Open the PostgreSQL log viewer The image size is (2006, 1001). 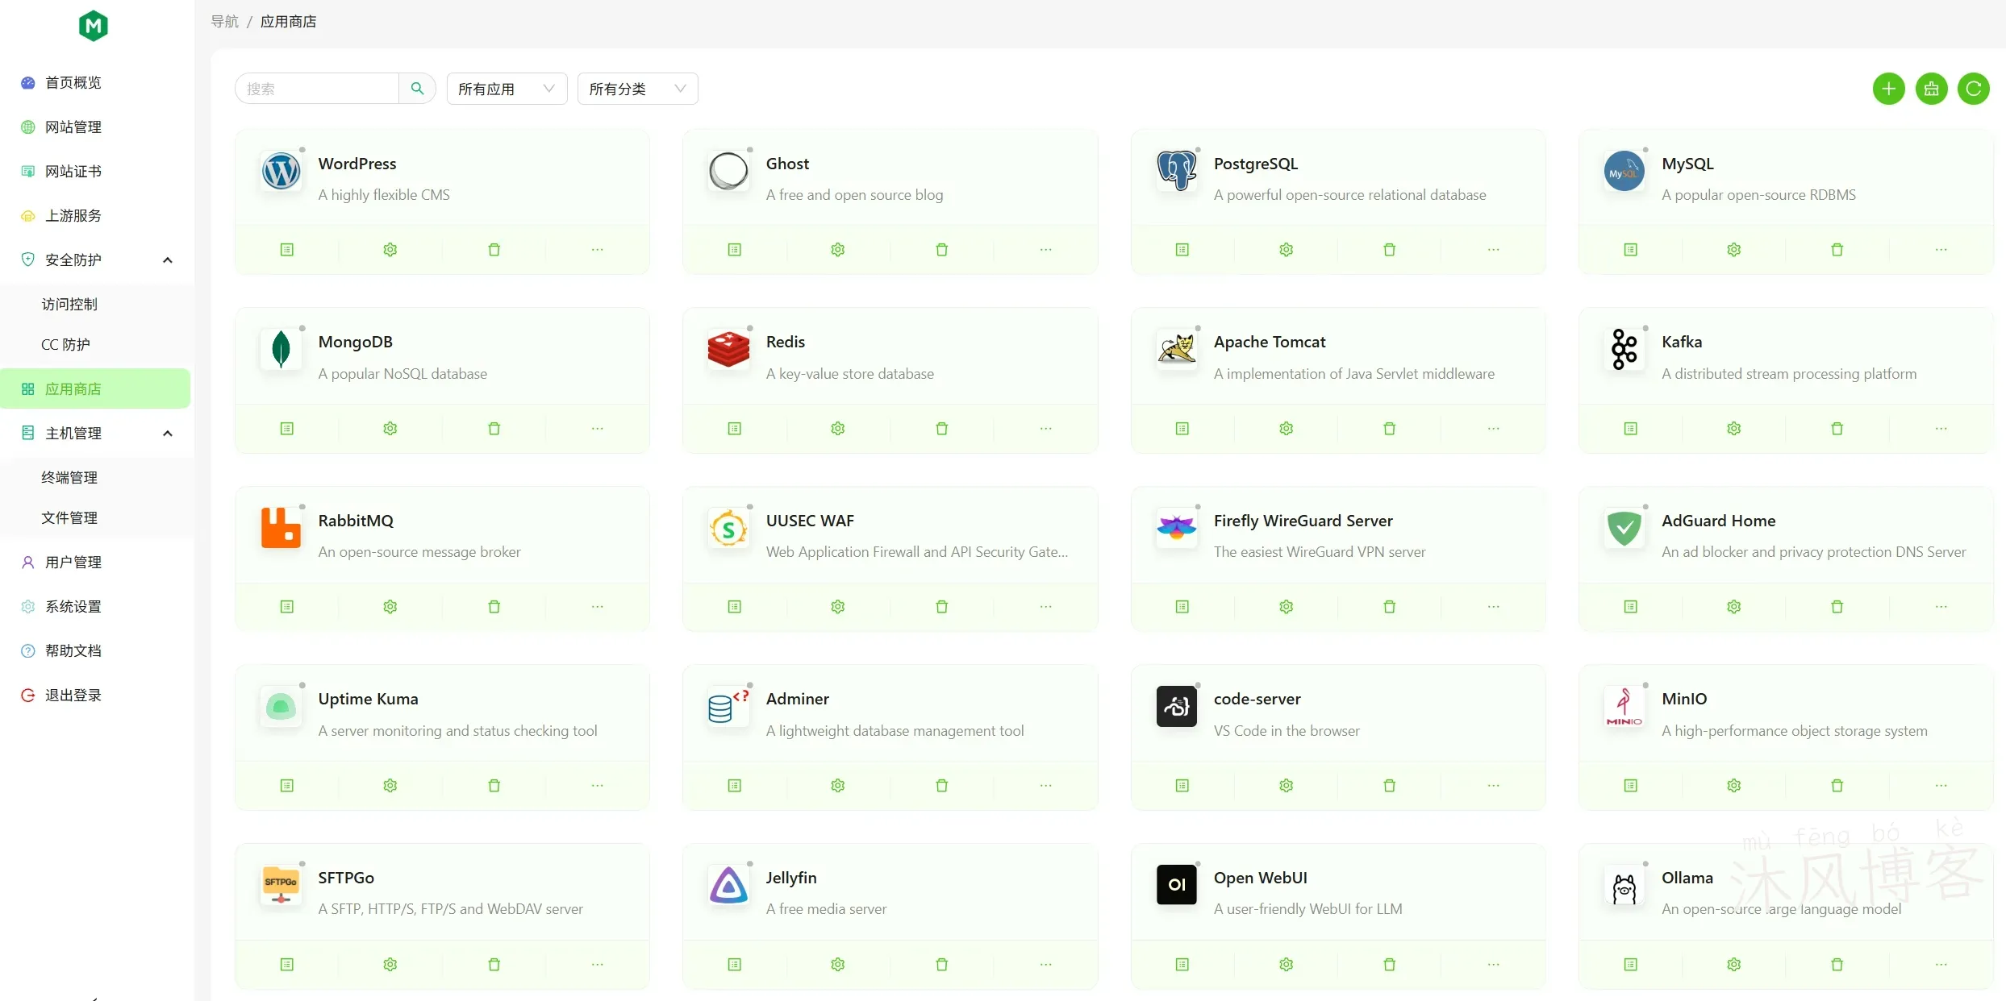tap(1181, 249)
